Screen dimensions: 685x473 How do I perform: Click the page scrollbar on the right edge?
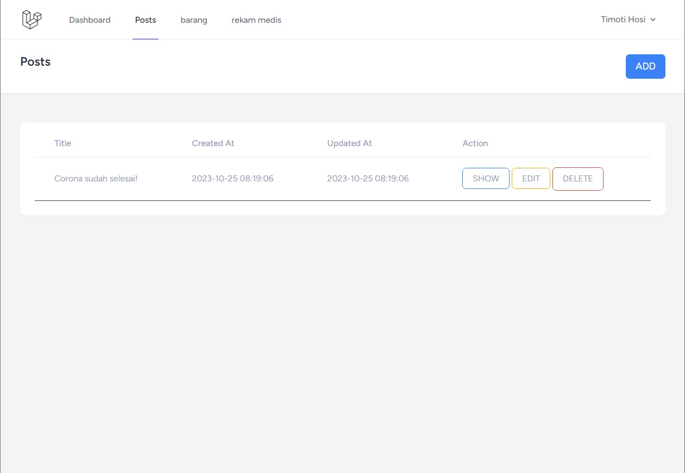pos(681,236)
